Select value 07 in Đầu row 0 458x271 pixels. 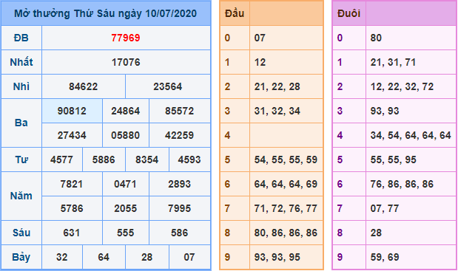click(x=260, y=38)
